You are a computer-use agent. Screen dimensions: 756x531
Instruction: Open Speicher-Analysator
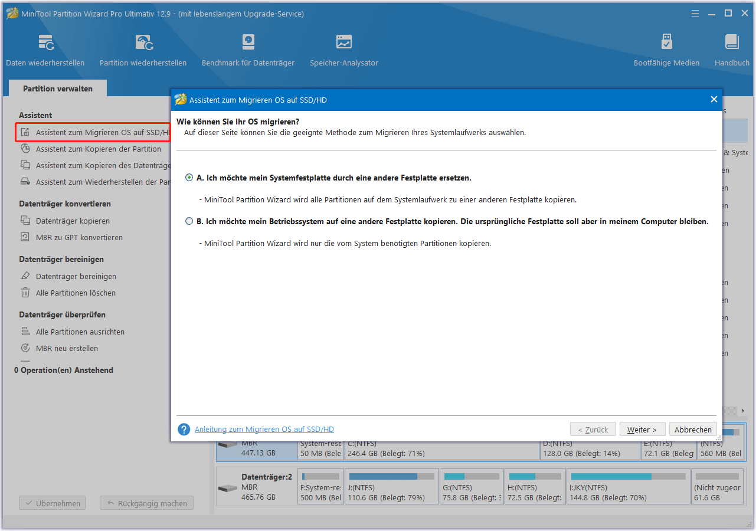pos(344,50)
